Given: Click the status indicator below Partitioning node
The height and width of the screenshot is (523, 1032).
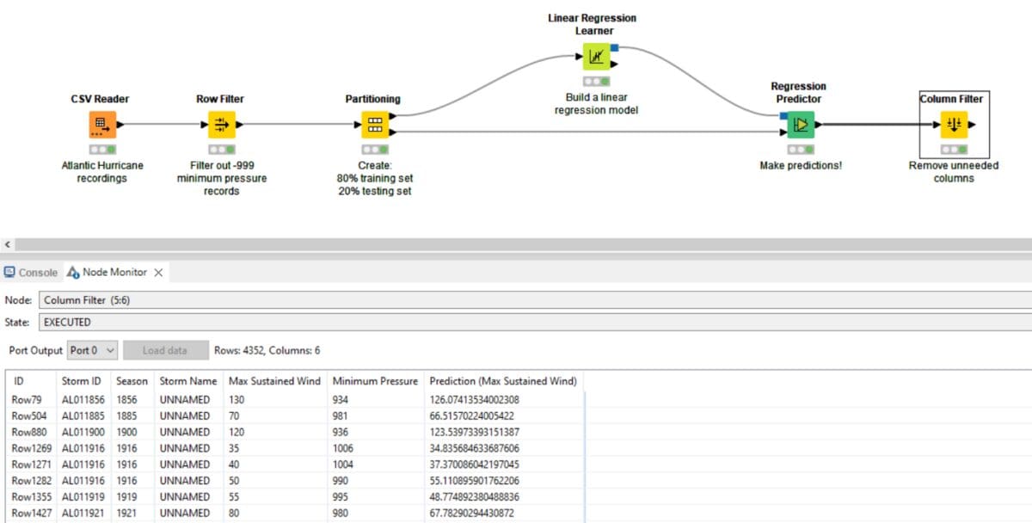Looking at the screenshot, I should (373, 150).
